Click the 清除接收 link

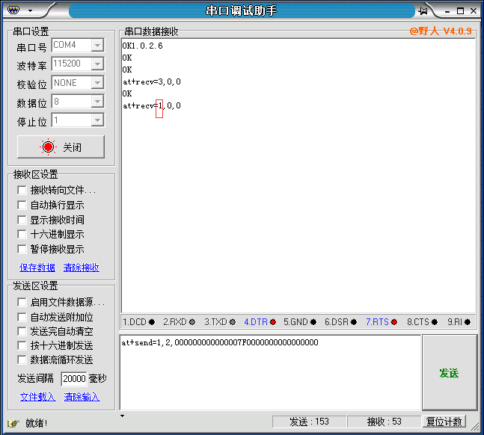point(82,268)
